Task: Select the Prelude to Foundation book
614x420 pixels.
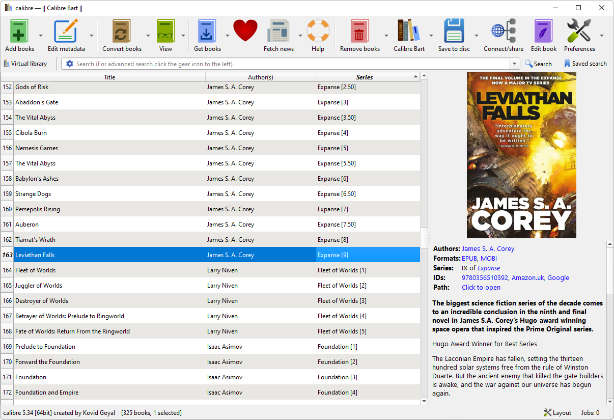Action: tap(45, 347)
